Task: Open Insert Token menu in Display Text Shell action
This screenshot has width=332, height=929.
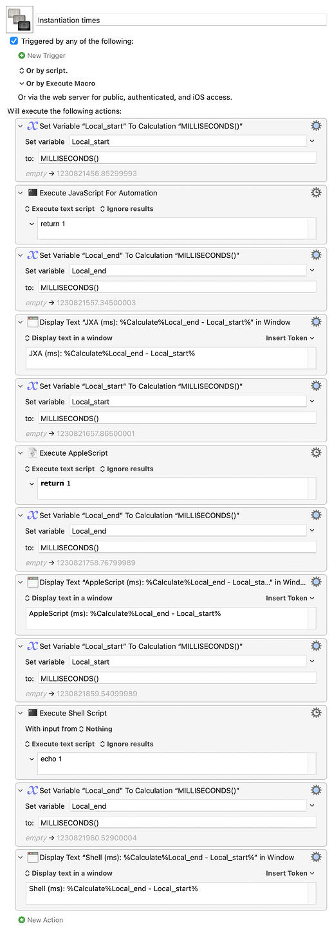Action: click(x=290, y=873)
